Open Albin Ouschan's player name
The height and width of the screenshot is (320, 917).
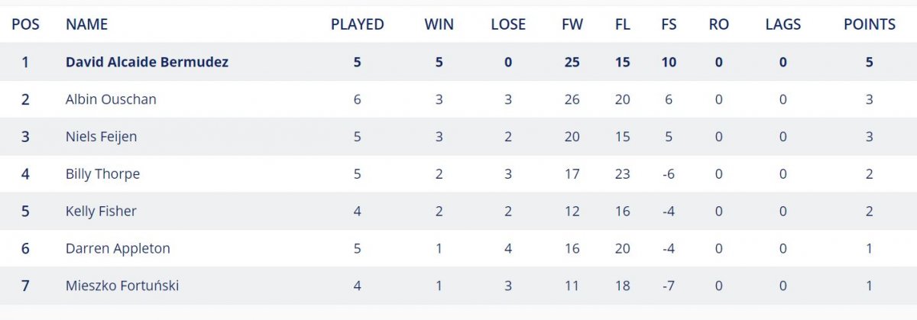(x=111, y=99)
